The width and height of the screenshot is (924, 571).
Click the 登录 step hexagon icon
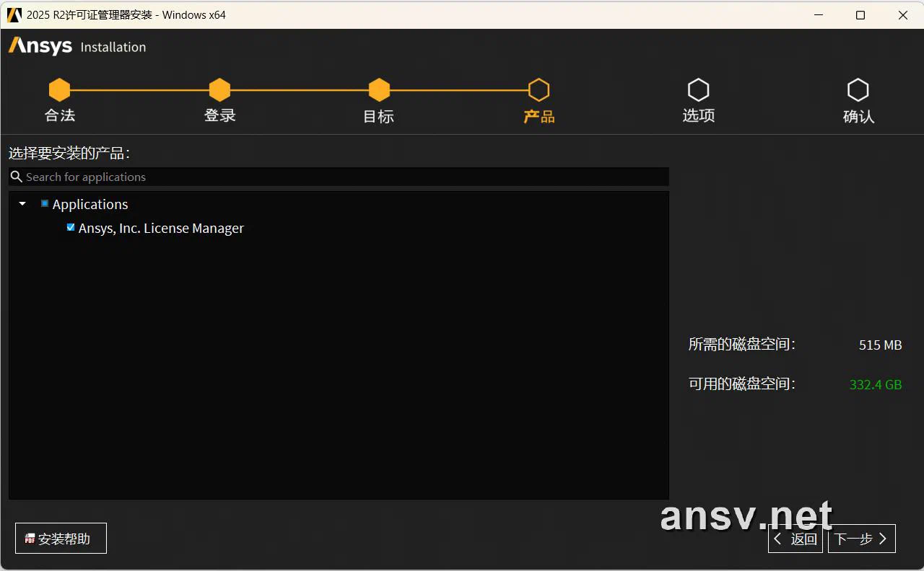coord(219,90)
